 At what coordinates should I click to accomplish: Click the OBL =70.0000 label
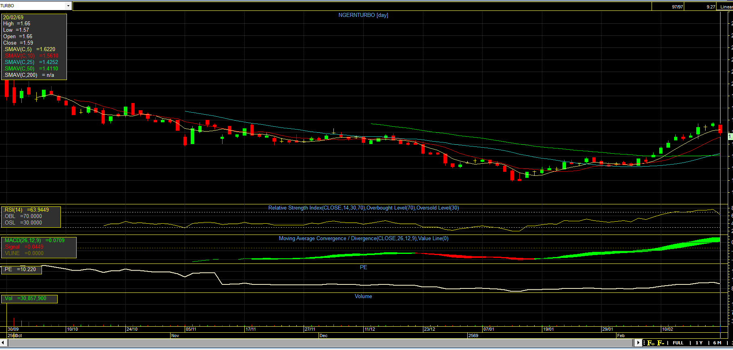23,216
